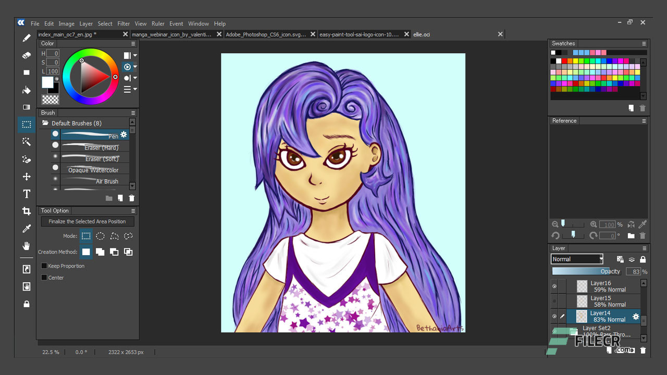This screenshot has width=667, height=375.
Task: Tick the Center checkbox
Action: 44,278
